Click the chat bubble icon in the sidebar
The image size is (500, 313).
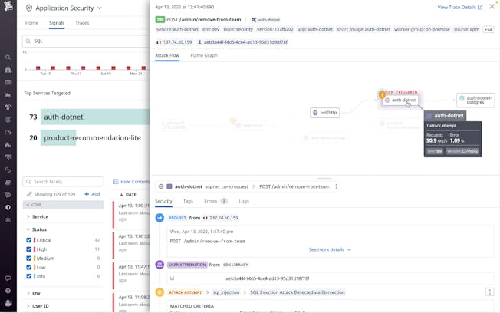[x=8, y=278]
